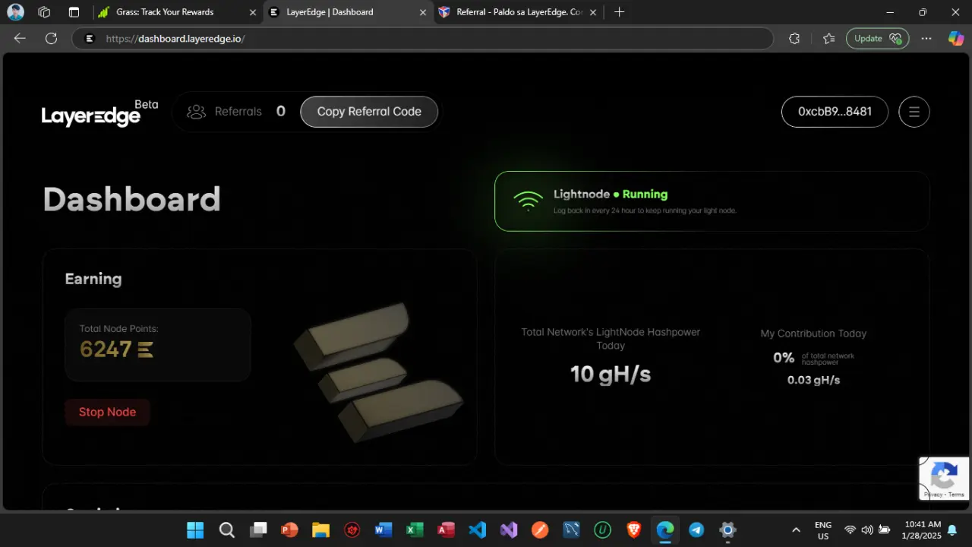The height and width of the screenshot is (547, 972).
Task: Open Edge Workspaces icon
Action: coord(44,12)
